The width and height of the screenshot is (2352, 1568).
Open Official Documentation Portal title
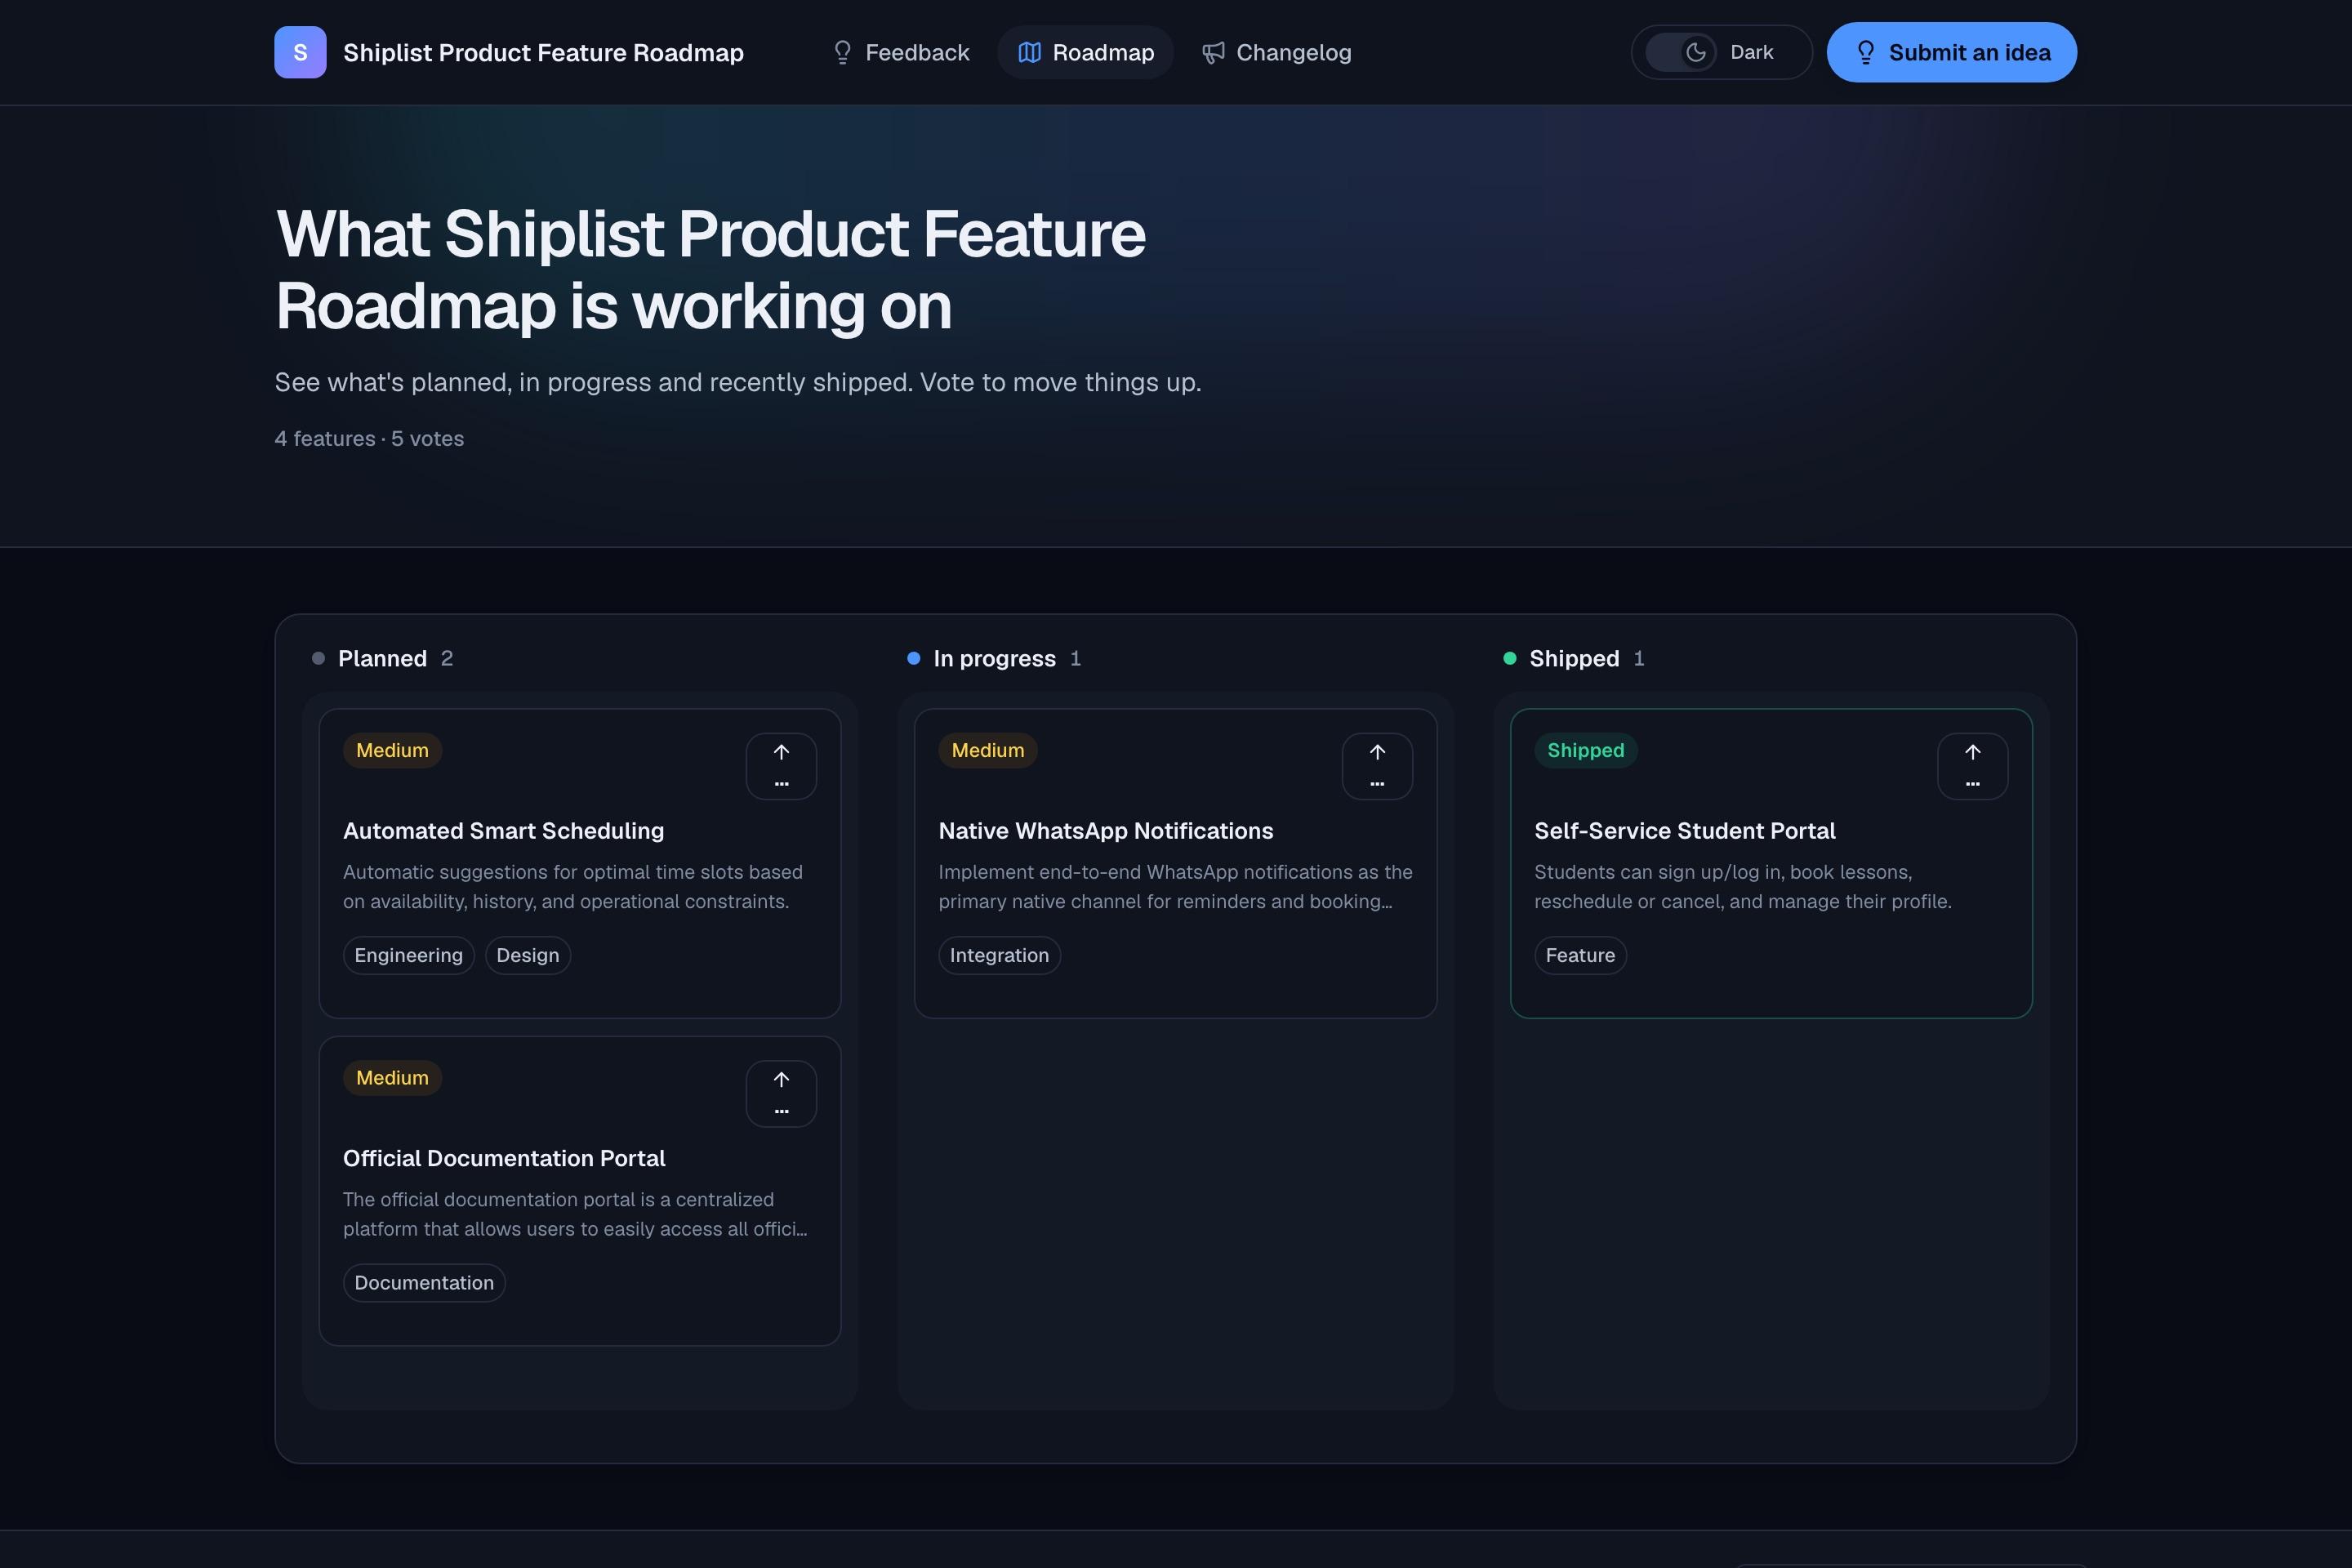coord(504,1158)
